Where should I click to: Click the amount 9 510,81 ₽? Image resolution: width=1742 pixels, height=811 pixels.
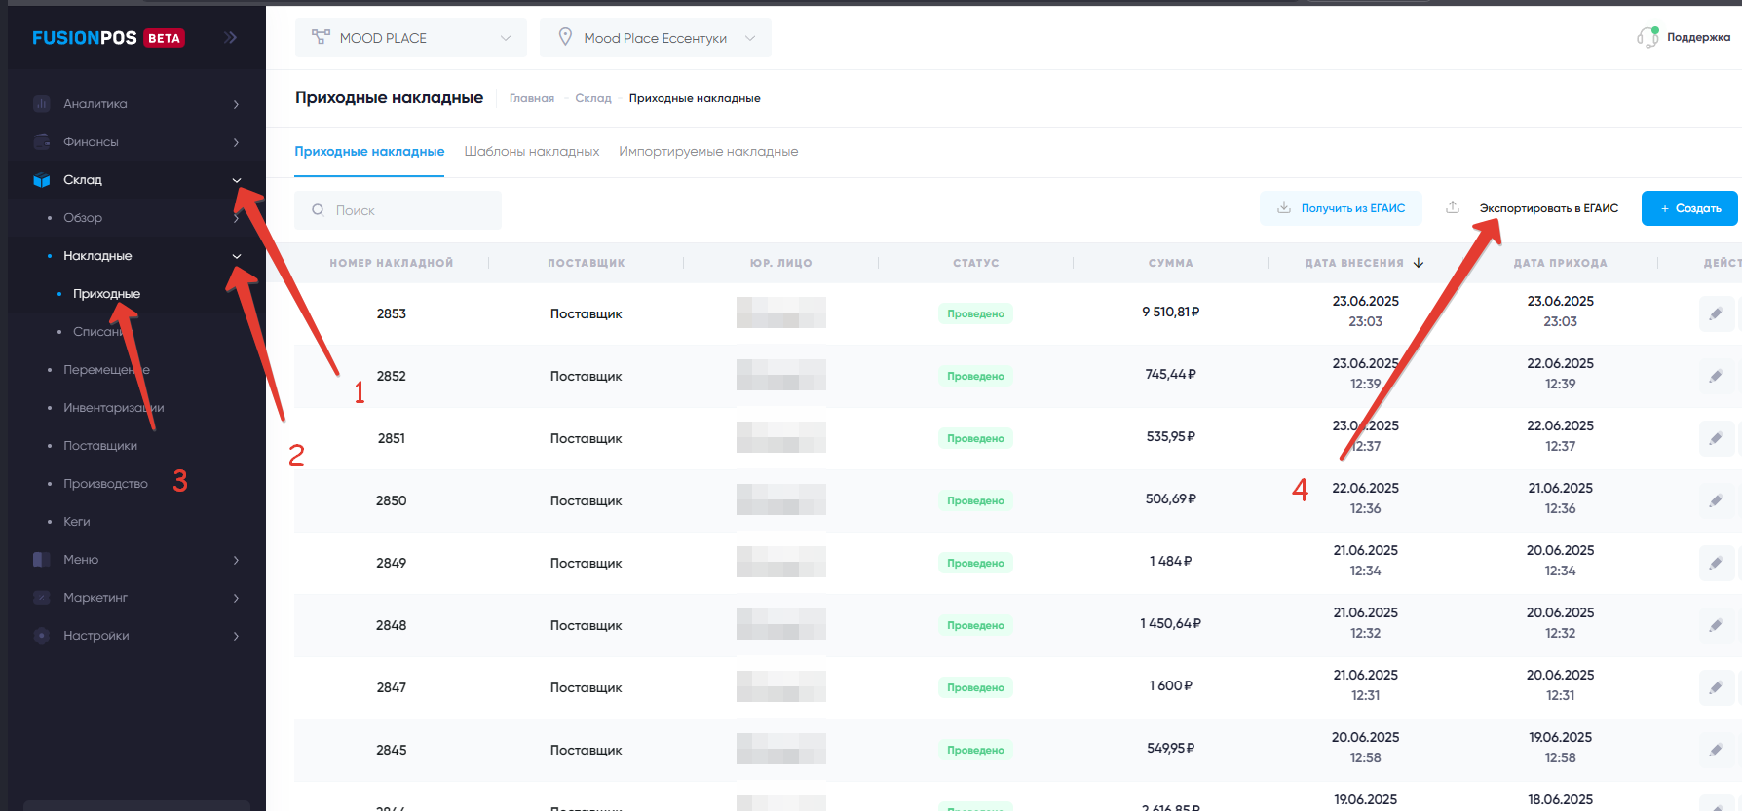1171,313
